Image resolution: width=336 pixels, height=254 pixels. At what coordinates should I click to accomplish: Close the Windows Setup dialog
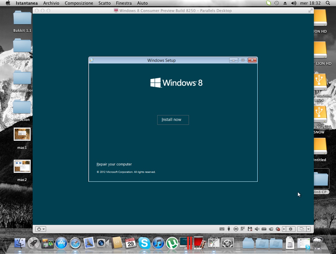click(252, 60)
